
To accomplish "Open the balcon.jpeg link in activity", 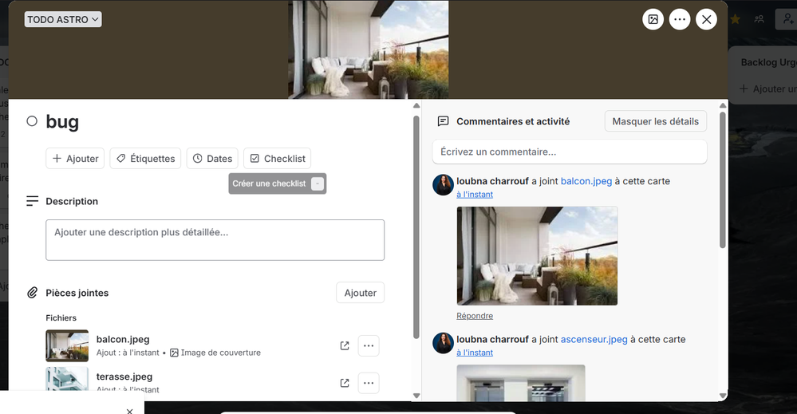I will click(586, 181).
